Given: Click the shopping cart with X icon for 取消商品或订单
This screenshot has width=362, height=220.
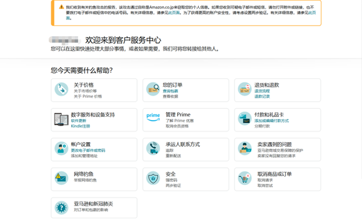Looking at the screenshot, I should 244,178.
